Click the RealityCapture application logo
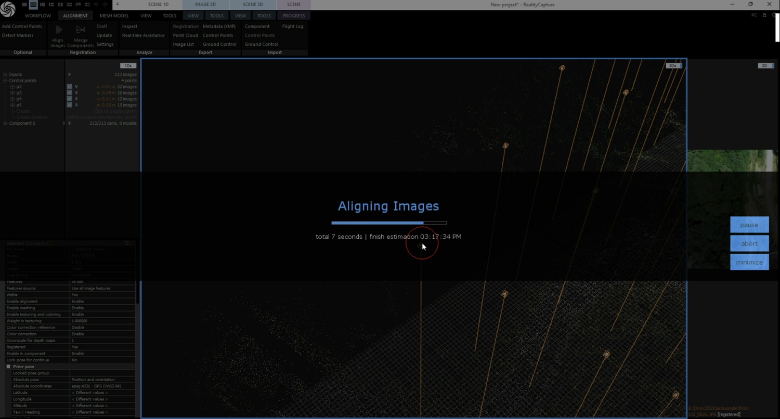Image resolution: width=780 pixels, height=419 pixels. 8,9
